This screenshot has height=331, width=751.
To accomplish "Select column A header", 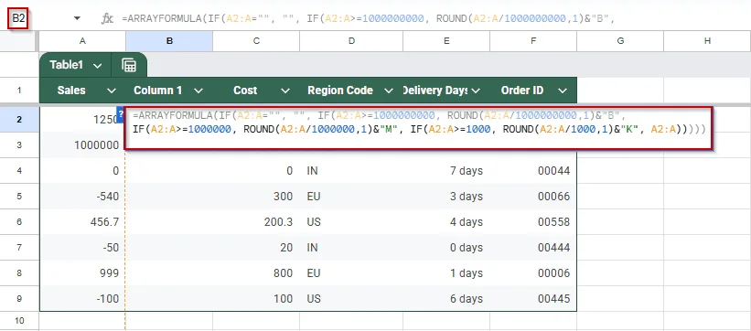I will tap(82, 41).
